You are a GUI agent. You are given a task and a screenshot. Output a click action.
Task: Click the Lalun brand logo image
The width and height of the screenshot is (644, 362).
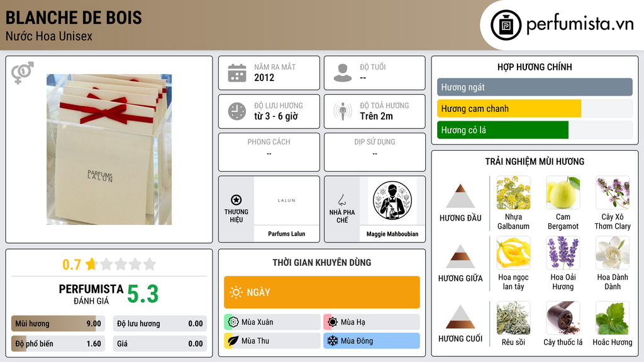coord(286,200)
